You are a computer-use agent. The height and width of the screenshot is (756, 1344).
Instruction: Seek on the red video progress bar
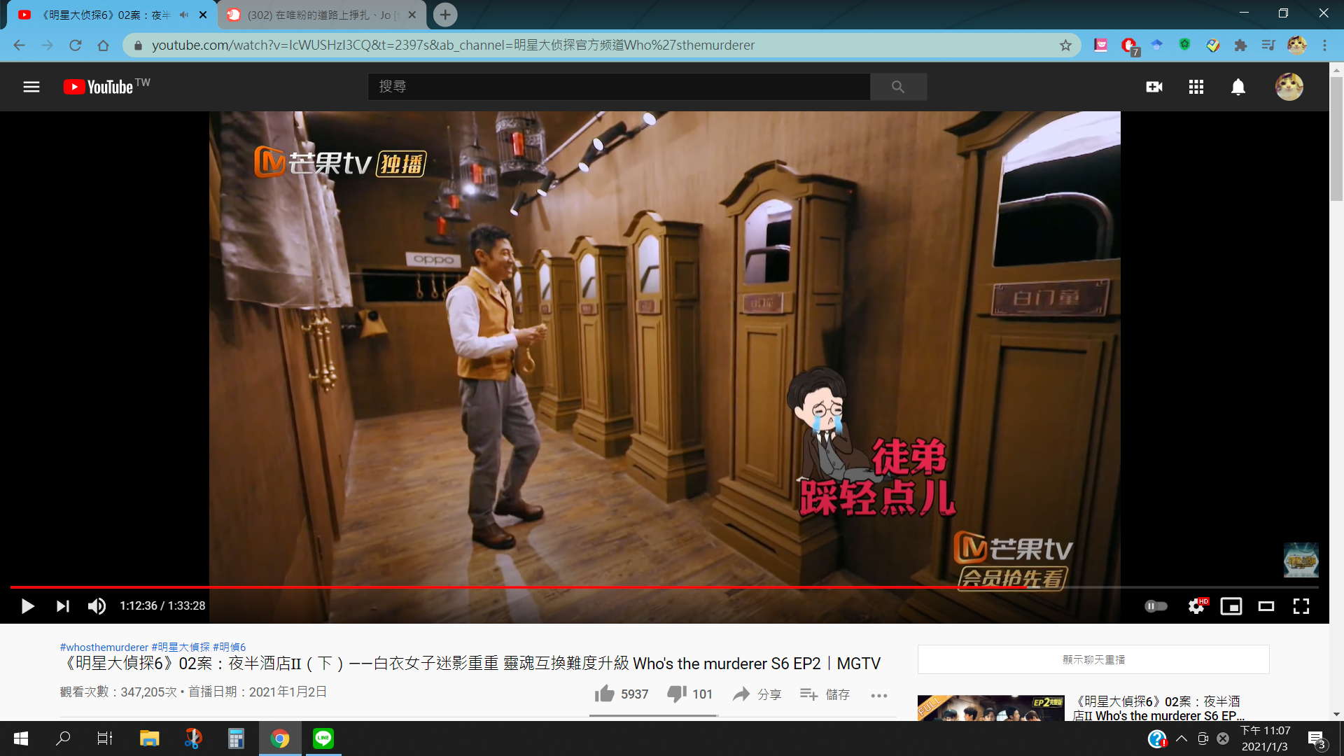click(x=664, y=587)
